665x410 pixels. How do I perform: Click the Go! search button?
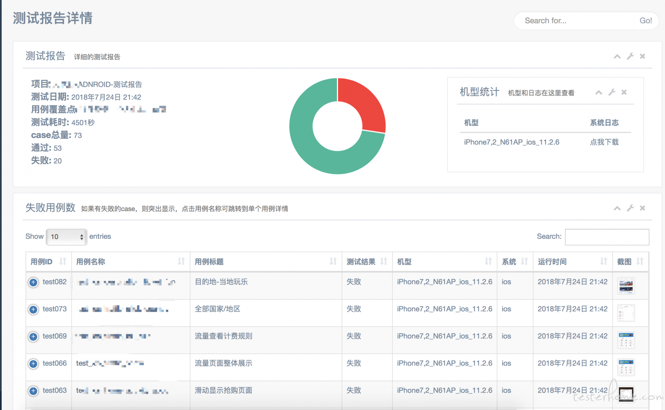646,21
